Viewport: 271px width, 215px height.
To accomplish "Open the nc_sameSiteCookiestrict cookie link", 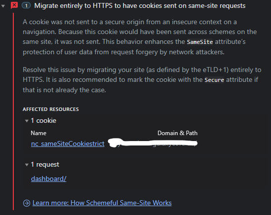I will pos(68,143).
